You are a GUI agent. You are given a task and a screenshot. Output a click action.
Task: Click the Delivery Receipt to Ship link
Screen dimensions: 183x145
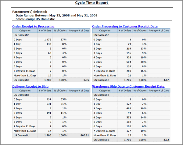point(30,86)
